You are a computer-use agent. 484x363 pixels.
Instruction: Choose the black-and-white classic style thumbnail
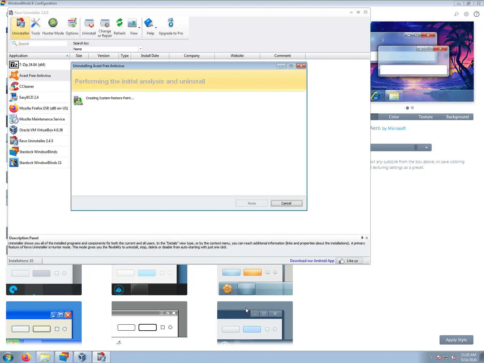tap(149, 323)
